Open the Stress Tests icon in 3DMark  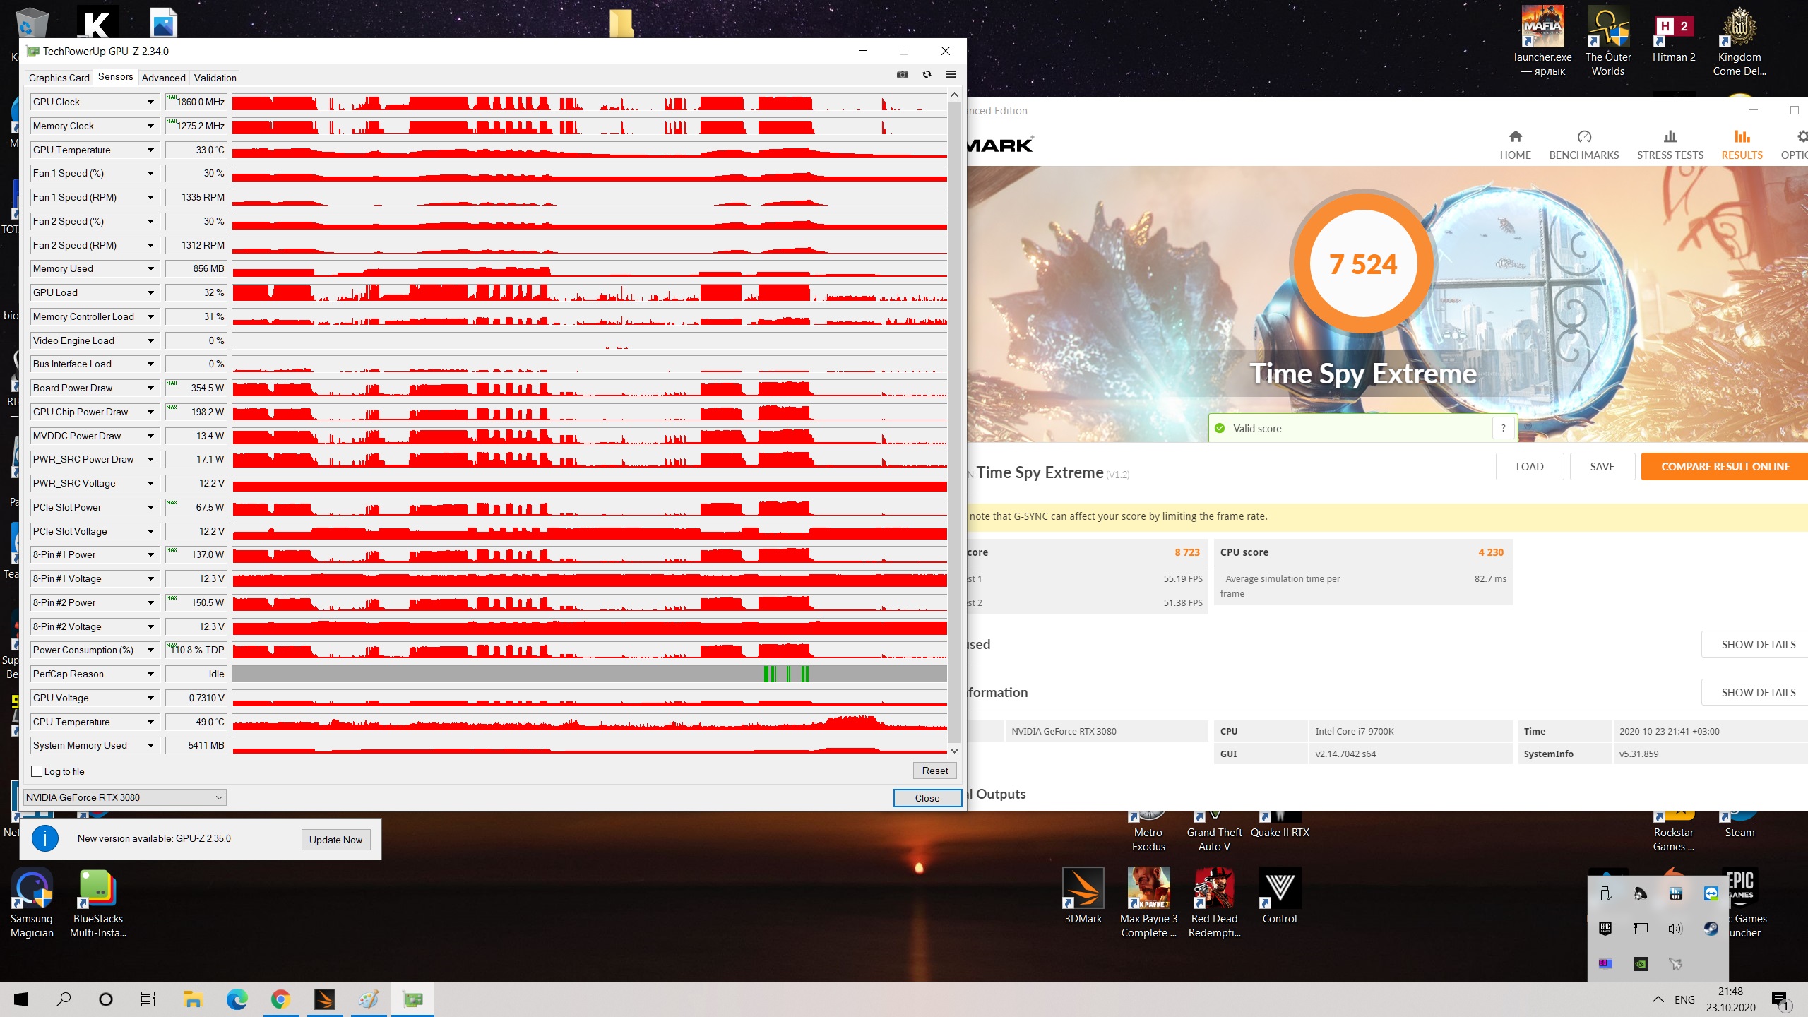[x=1670, y=137]
